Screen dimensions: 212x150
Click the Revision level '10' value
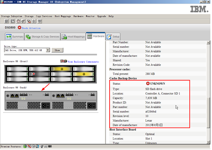pos(147,116)
